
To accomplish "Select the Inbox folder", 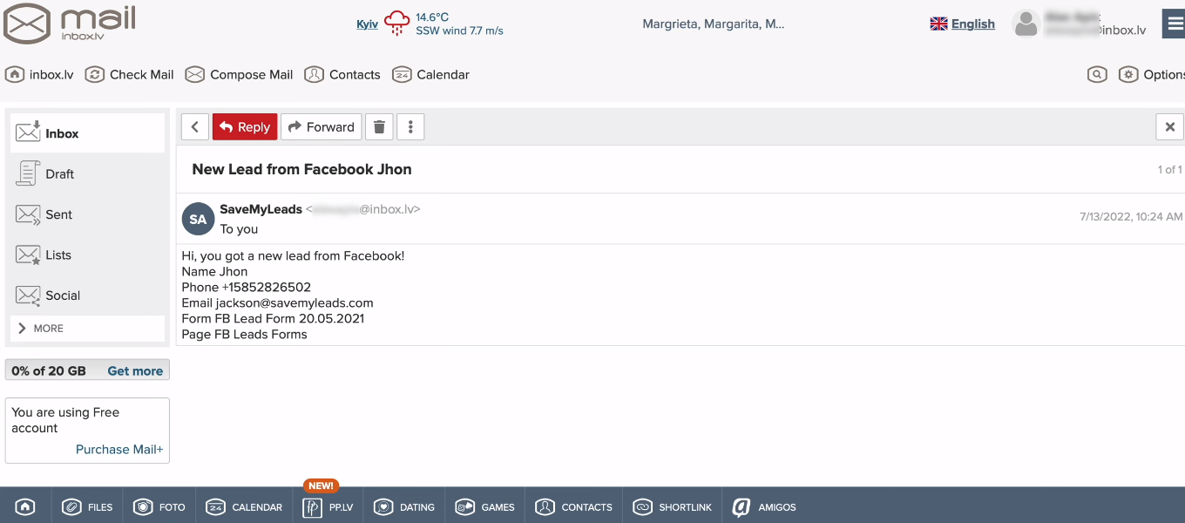I will coord(87,133).
